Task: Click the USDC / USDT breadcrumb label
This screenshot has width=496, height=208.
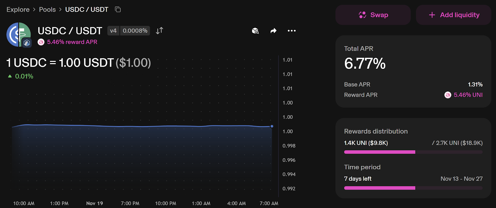Action: (87, 10)
